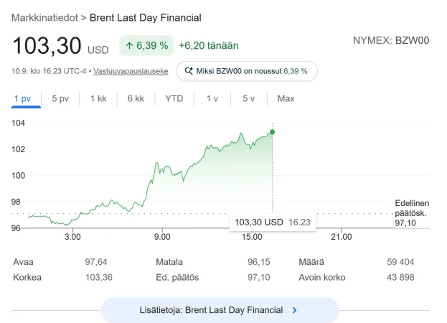447x323 pixels.
Task: Click the green up-arrow percentage badge
Action: (146, 46)
